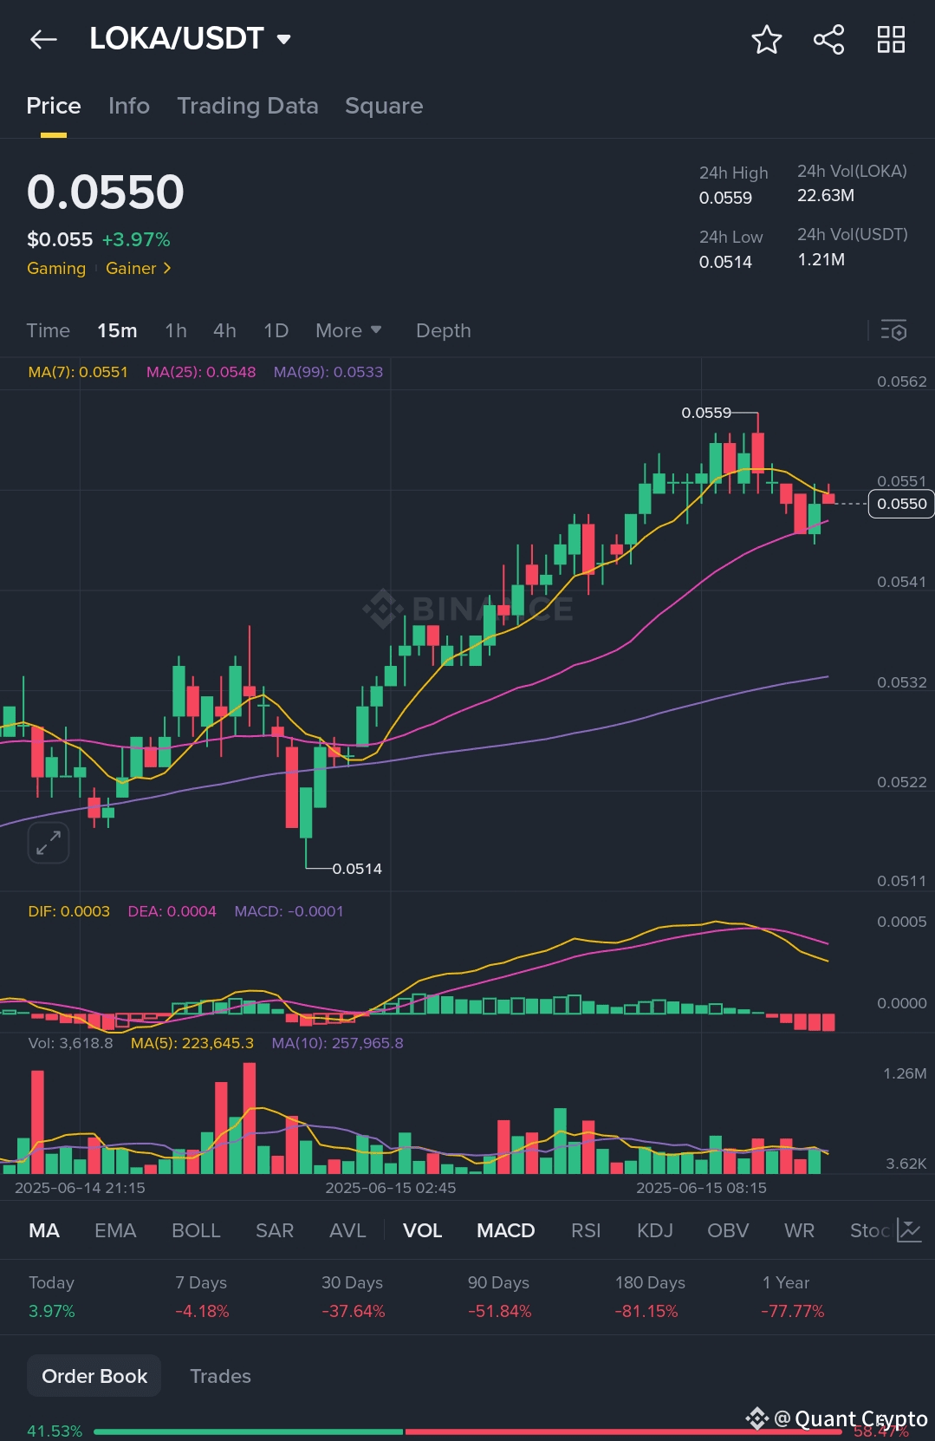
Task: Switch to the Info tab
Action: tap(129, 106)
